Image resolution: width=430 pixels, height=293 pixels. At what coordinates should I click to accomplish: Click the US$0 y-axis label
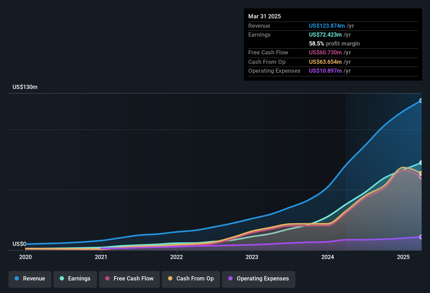point(19,244)
